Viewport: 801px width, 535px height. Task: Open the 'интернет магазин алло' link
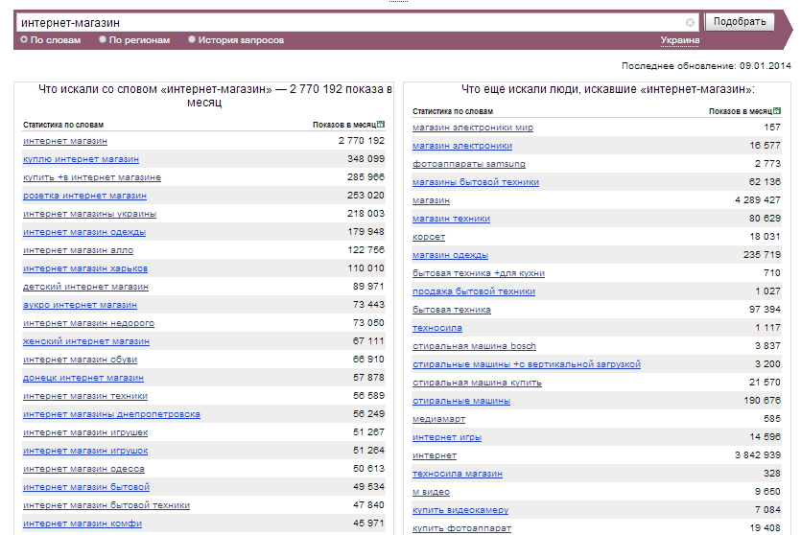[x=78, y=250]
